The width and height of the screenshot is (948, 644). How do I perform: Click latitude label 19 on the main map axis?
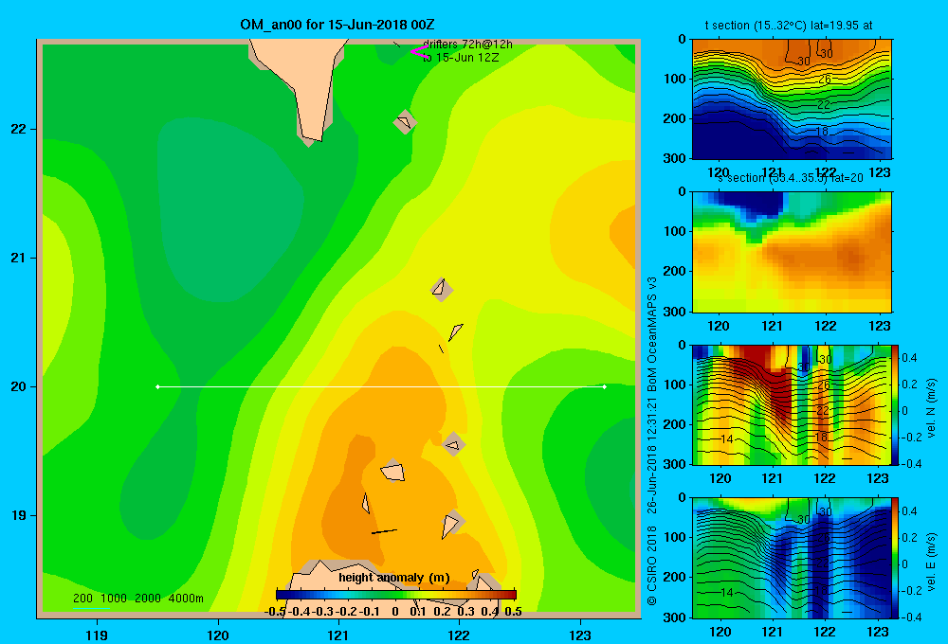click(18, 515)
